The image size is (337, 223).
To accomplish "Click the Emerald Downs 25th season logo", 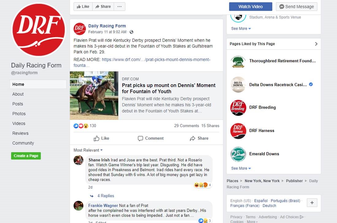I will (x=238, y=154).
